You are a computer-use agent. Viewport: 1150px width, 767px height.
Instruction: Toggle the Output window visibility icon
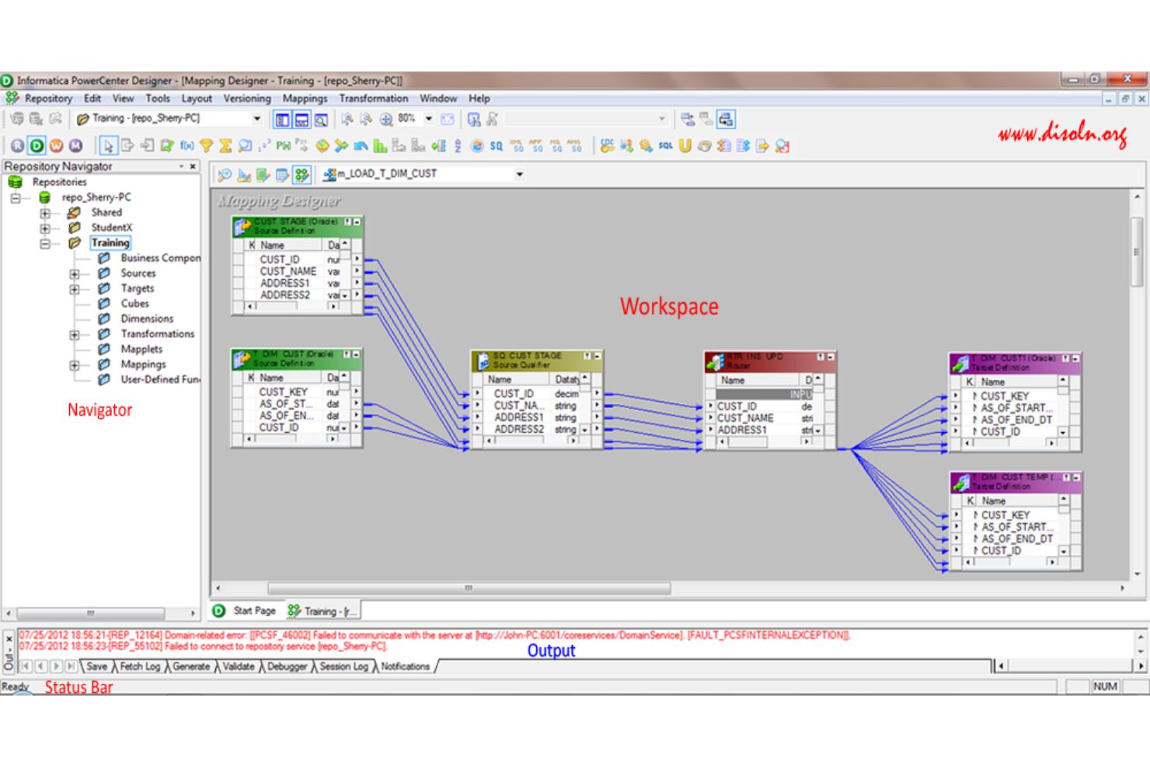(302, 118)
